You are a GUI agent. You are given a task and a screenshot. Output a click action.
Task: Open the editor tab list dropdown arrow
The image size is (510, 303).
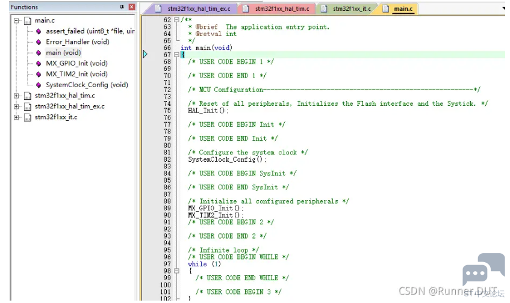[504, 9]
